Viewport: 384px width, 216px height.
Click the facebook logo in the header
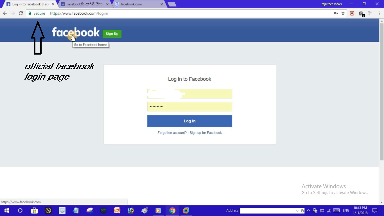76,32
